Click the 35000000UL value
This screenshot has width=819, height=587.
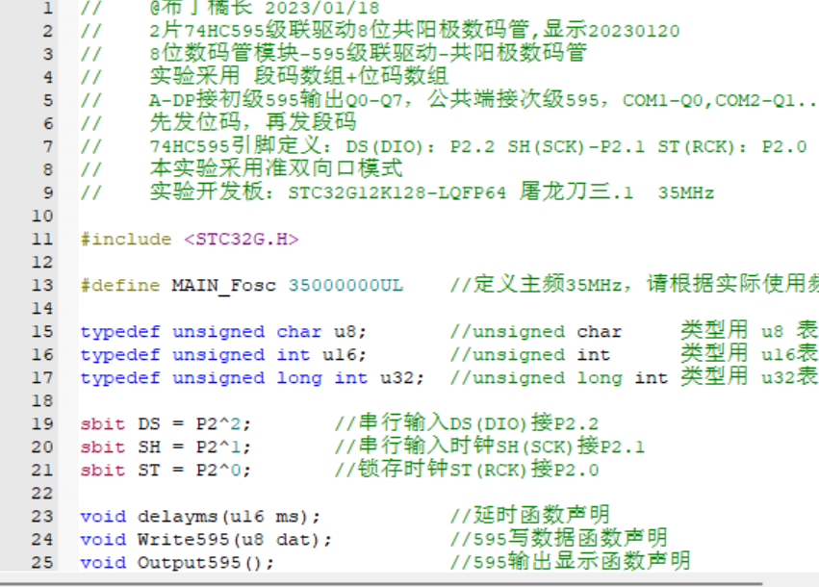point(346,285)
